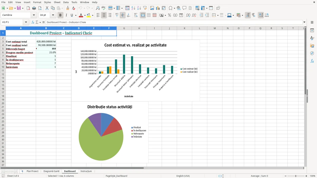
Task: Add a decimal place
Action: click(x=188, y=15)
